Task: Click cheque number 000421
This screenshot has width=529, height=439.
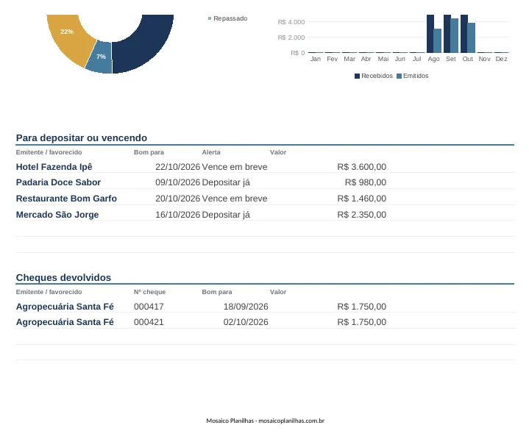Action: click(149, 322)
